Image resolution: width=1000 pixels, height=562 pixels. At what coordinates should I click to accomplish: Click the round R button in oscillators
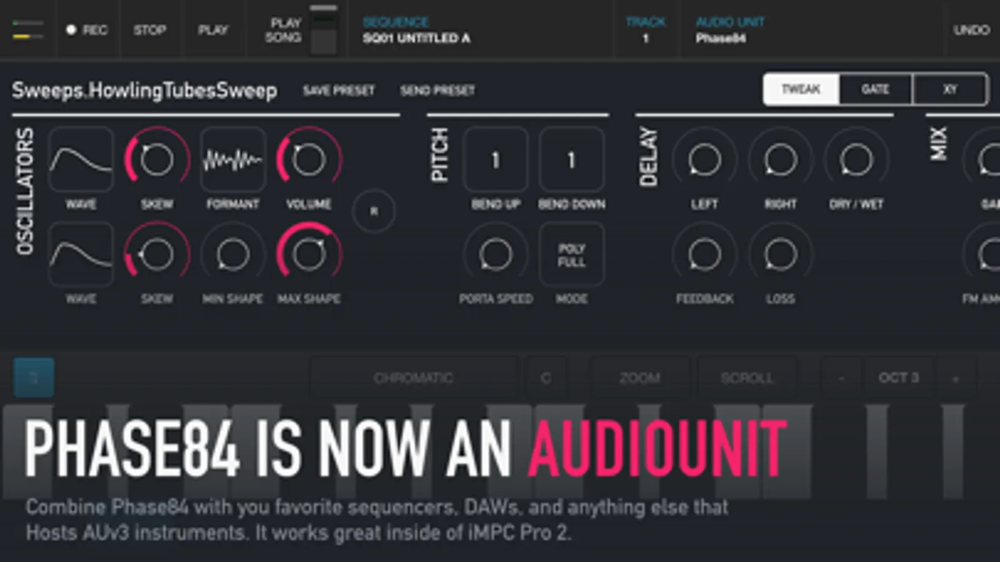373,211
